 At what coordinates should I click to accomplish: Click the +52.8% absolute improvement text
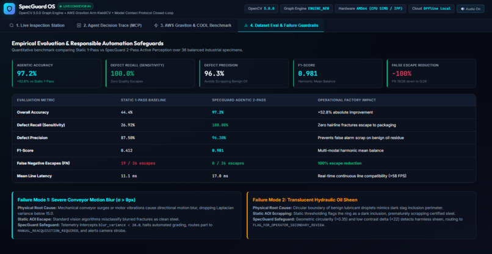click(x=345, y=112)
